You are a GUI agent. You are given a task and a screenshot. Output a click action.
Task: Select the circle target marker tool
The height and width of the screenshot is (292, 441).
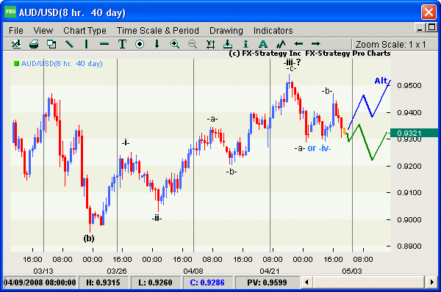140,44
